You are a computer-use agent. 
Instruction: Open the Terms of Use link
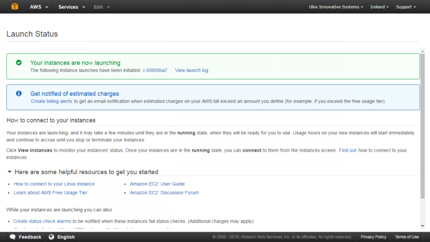pos(407,237)
